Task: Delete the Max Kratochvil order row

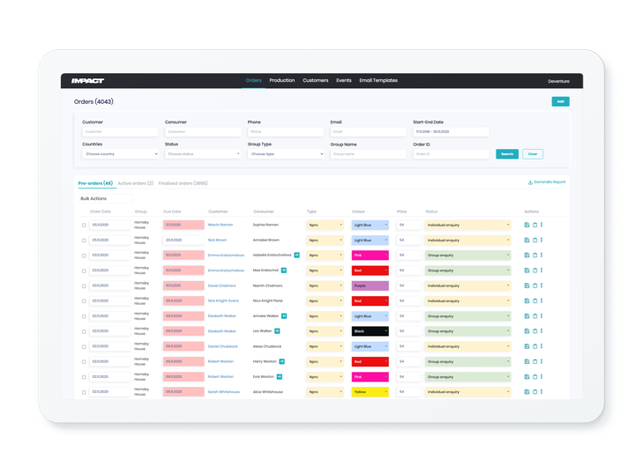Action: 535,271
